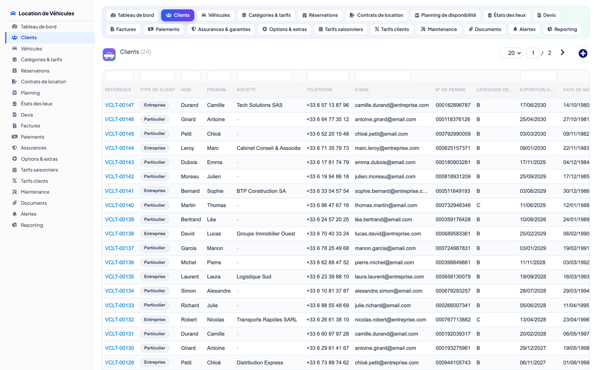The image size is (598, 370).
Task: Click the Société filter input field
Action: tap(264, 76)
